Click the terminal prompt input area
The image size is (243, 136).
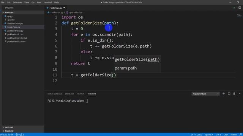pyautogui.click(x=87, y=101)
